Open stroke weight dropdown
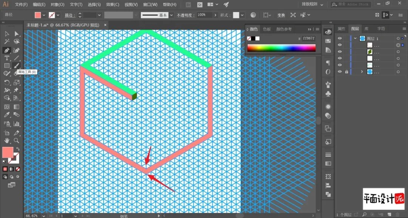The width and height of the screenshot is (408, 218). (99, 15)
